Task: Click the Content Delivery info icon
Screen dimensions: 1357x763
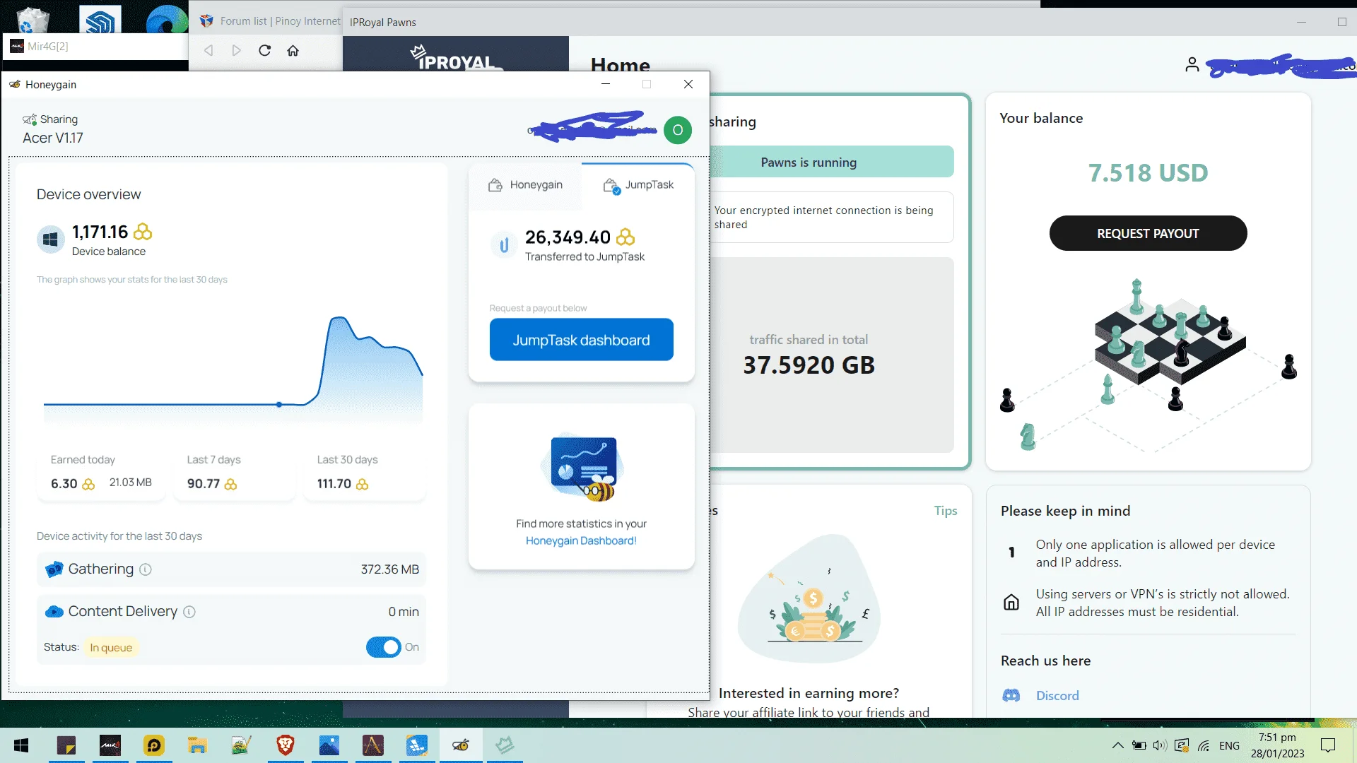Action: (189, 612)
